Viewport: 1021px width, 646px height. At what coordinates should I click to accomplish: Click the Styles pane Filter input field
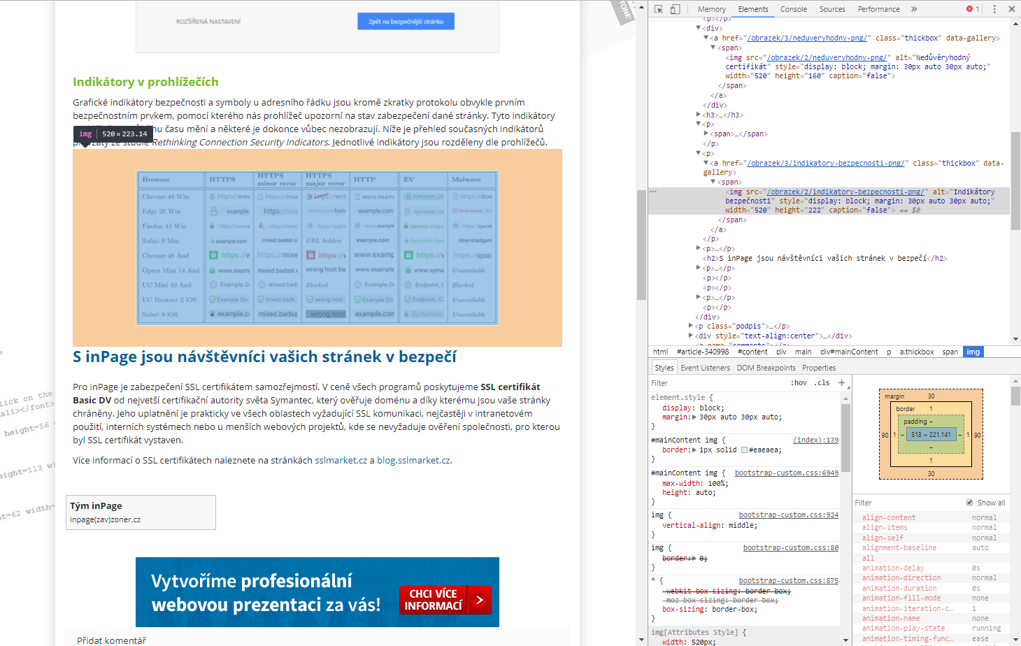(x=713, y=383)
